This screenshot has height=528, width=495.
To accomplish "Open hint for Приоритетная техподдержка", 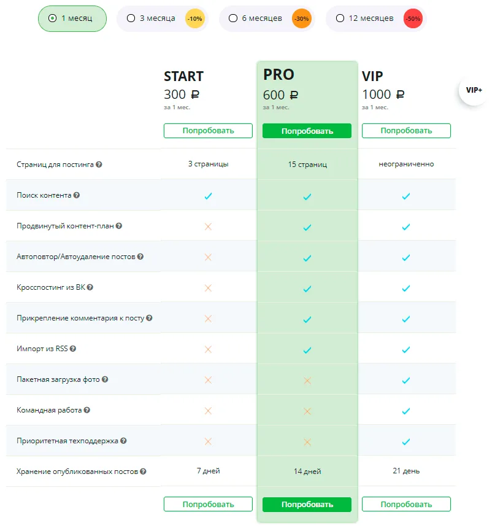I will [123, 440].
